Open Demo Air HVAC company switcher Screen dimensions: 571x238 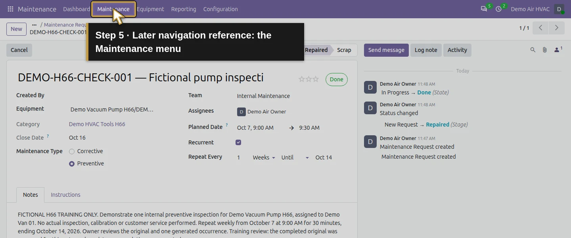click(x=530, y=9)
